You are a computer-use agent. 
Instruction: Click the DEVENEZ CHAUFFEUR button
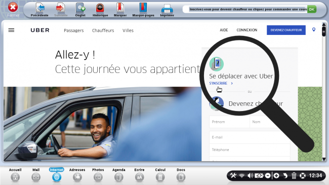(286, 30)
